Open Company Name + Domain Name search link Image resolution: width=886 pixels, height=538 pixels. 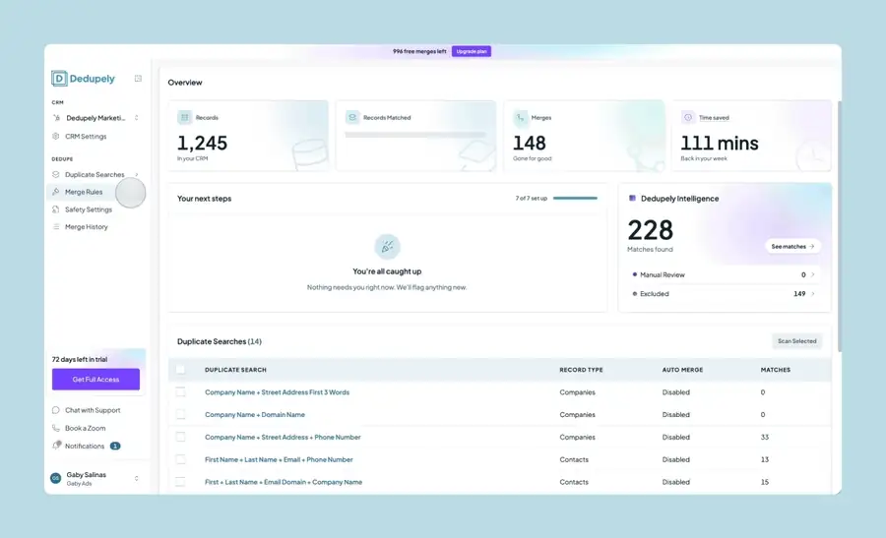[x=255, y=414]
